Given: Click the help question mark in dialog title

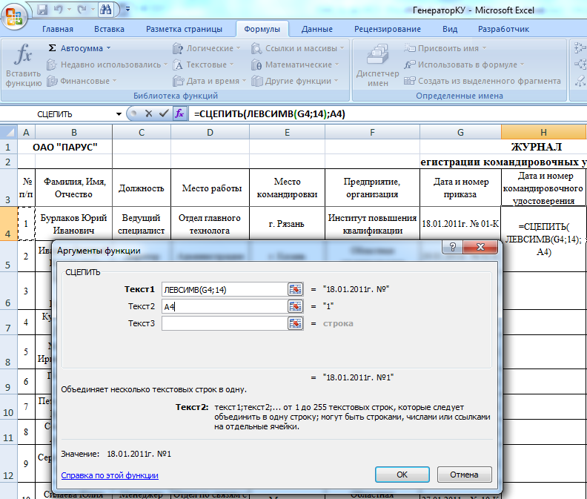Looking at the screenshot, I should (x=453, y=247).
